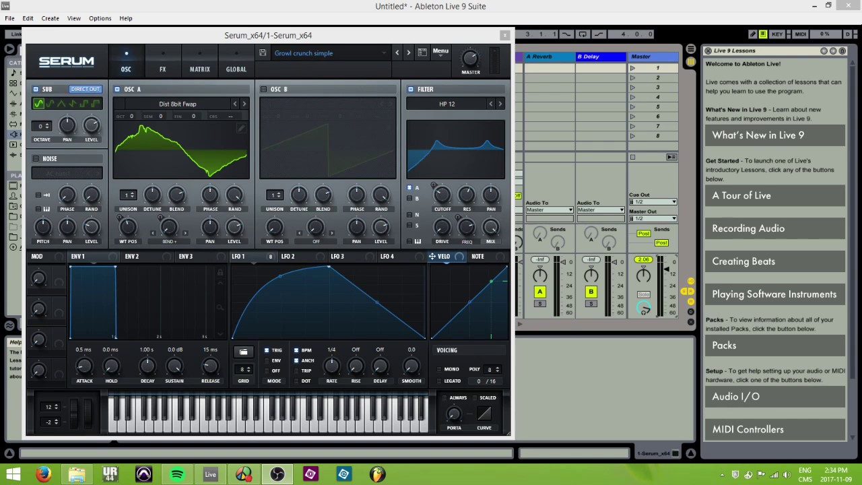862x485 pixels.
Task: Launch Master scene 1 in Ableton
Action: click(x=632, y=68)
